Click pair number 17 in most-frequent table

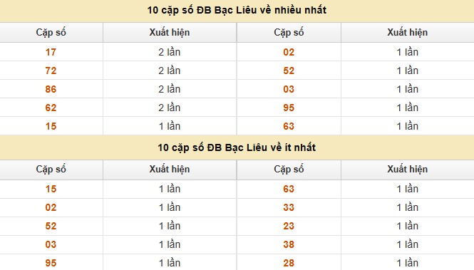(51, 52)
